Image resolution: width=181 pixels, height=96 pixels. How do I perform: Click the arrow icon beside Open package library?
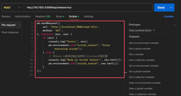pos(153,30)
